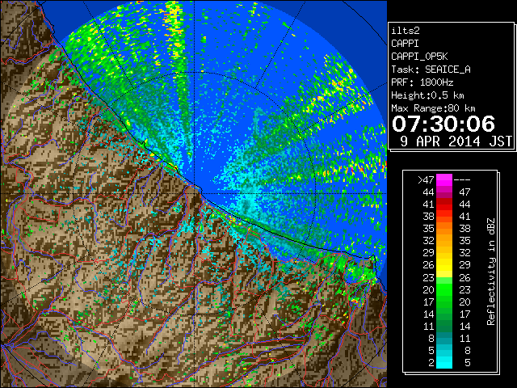This screenshot has width=517, height=388.
Task: Click the "Max Range:80 km" text line
Action: 433,108
